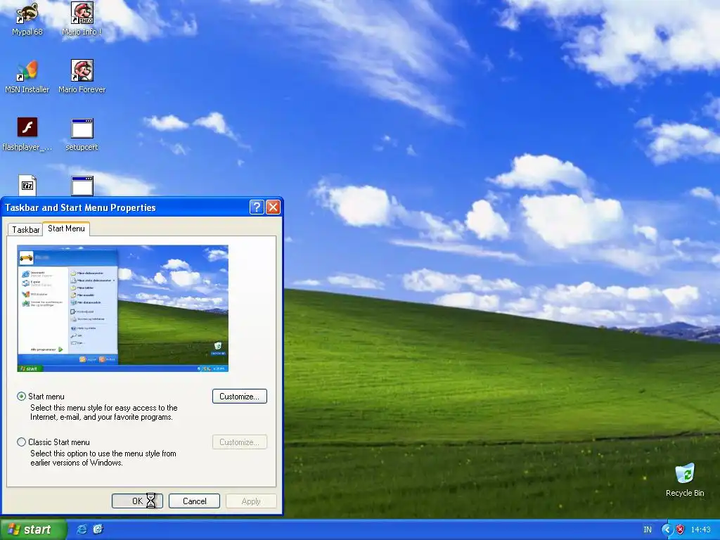Click the IN language bar indicator
Screen dimensions: 720x540
coord(648,529)
